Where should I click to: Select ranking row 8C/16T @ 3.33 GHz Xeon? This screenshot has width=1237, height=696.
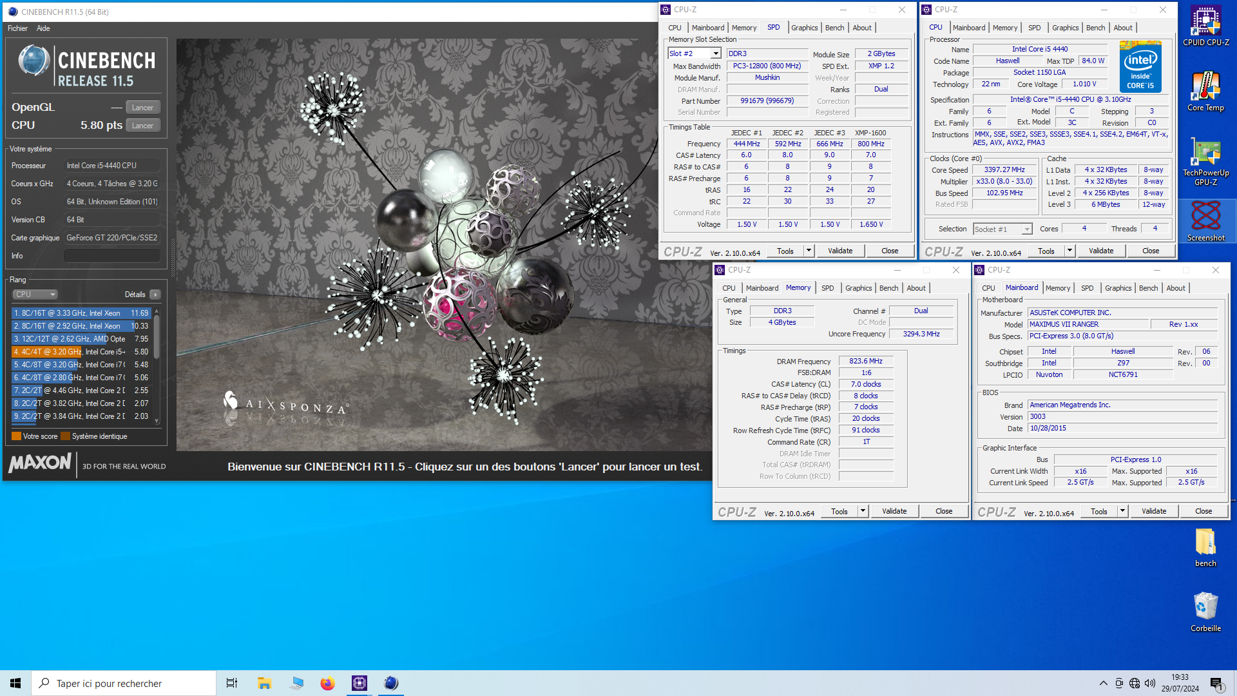coord(81,313)
